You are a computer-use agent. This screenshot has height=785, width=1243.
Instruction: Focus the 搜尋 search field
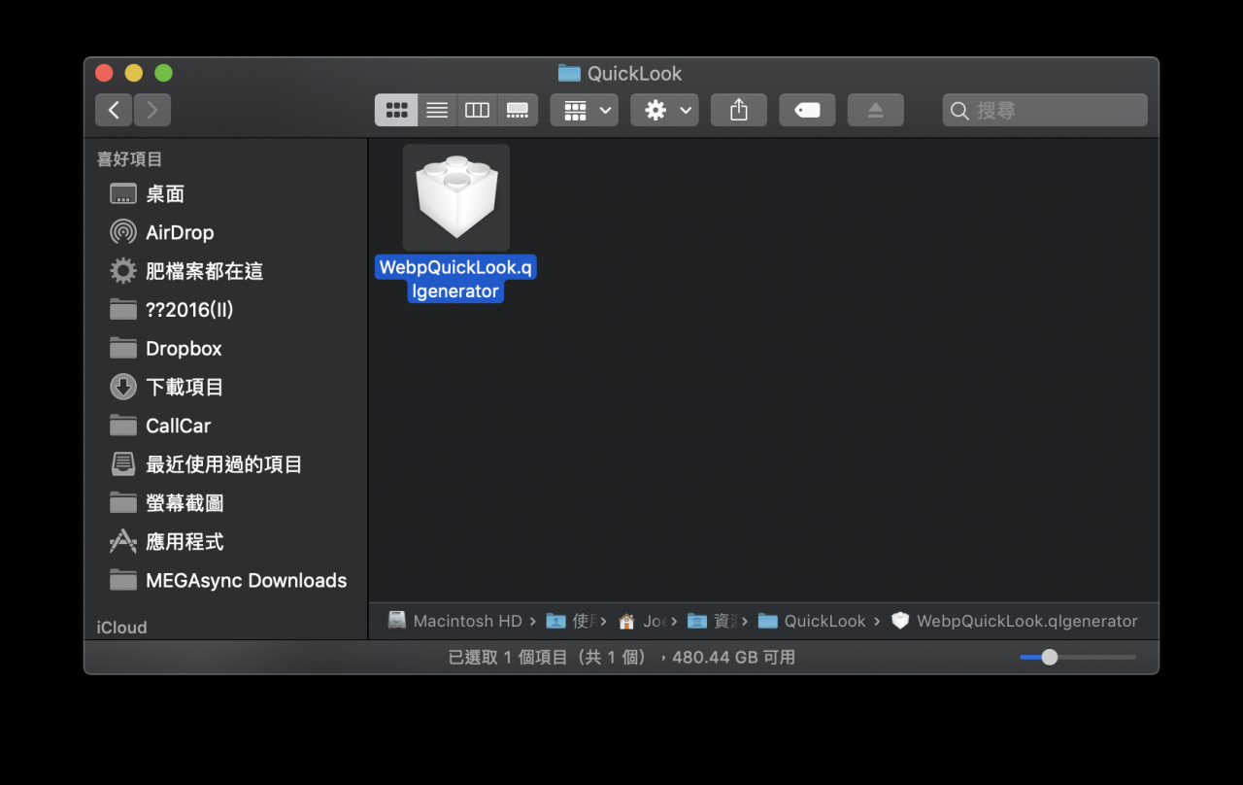pos(1045,110)
